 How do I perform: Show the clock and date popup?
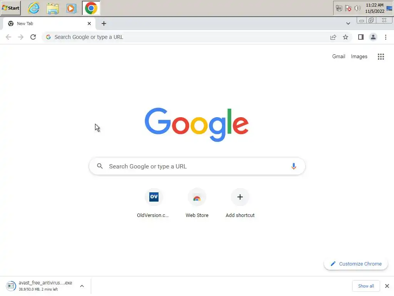coord(375,8)
